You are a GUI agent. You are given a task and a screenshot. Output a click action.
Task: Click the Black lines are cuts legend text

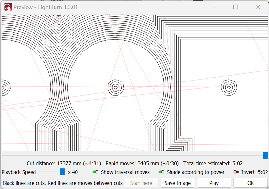coord(63,183)
